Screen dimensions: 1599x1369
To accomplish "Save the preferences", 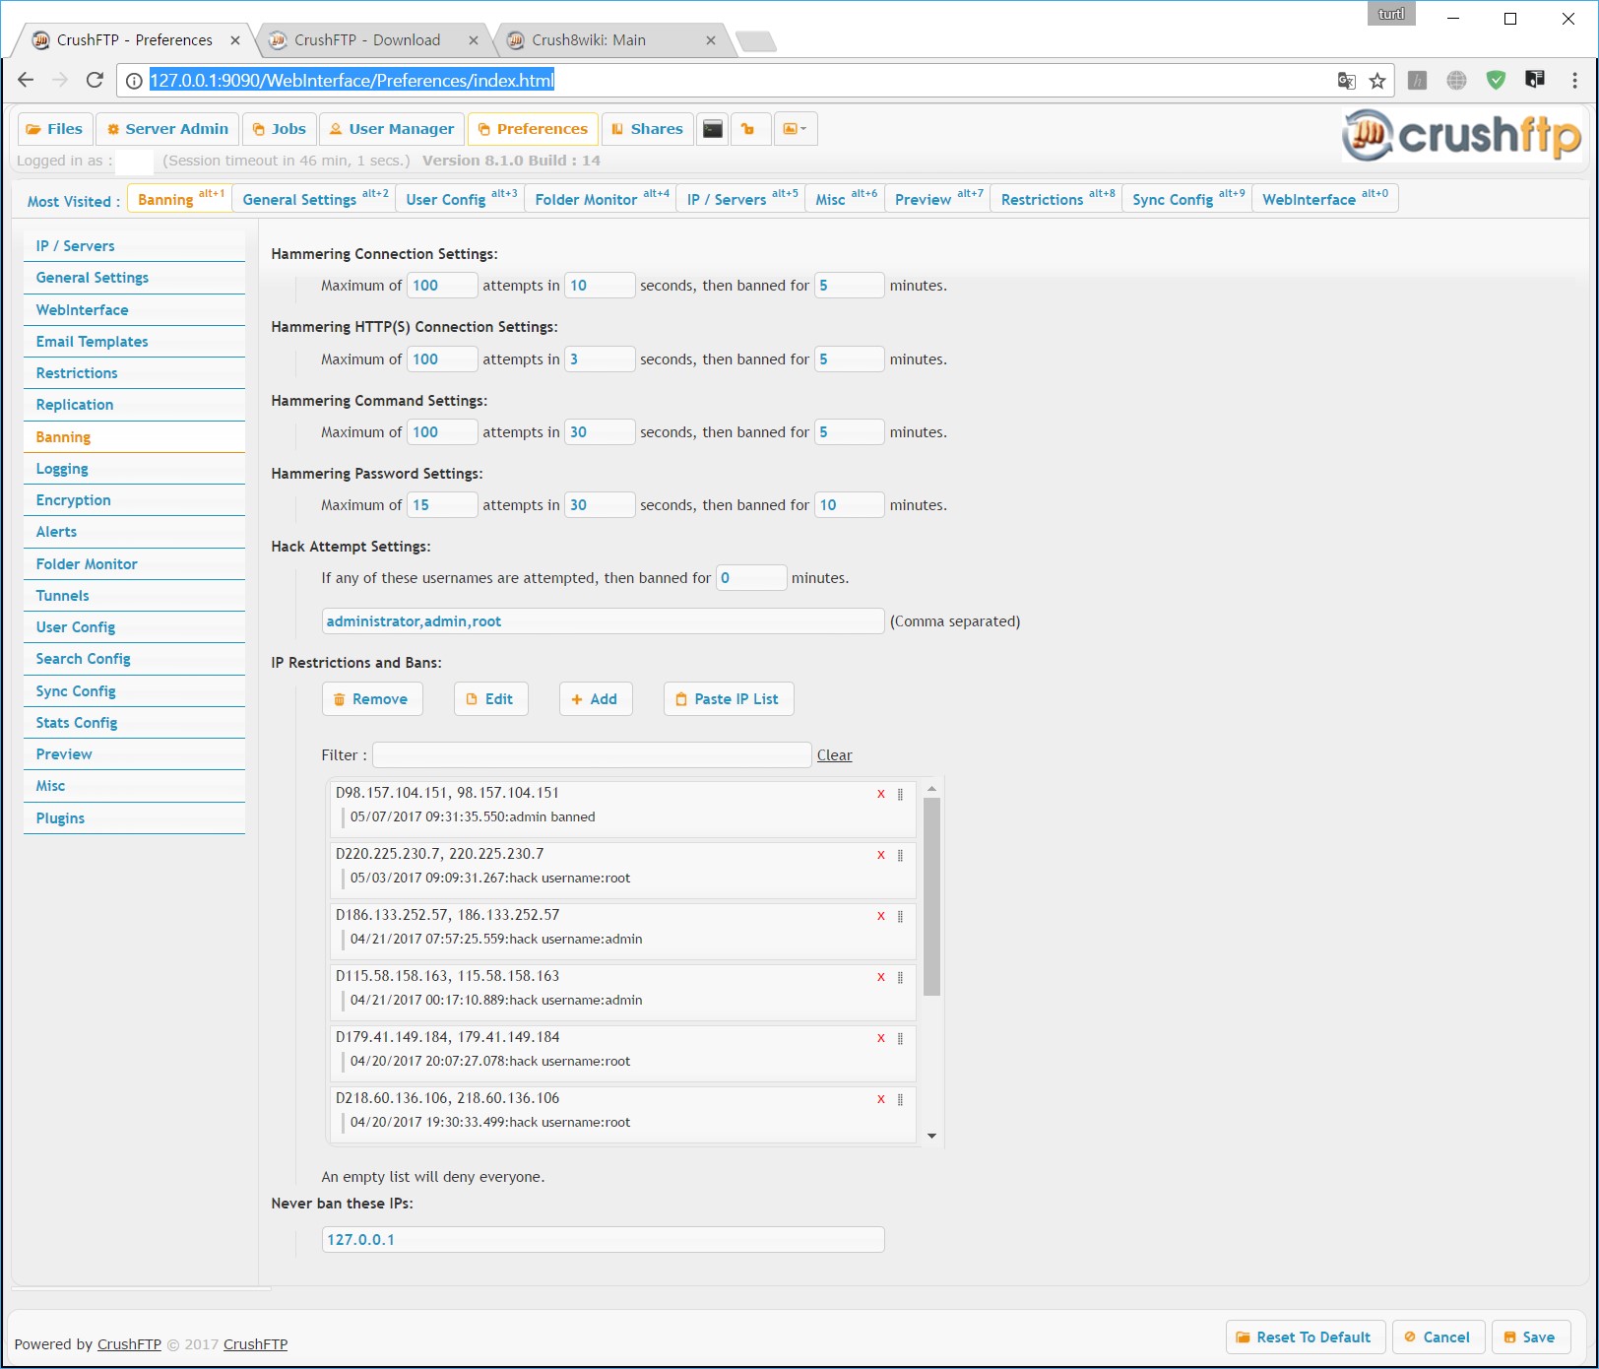I will click(1531, 1337).
